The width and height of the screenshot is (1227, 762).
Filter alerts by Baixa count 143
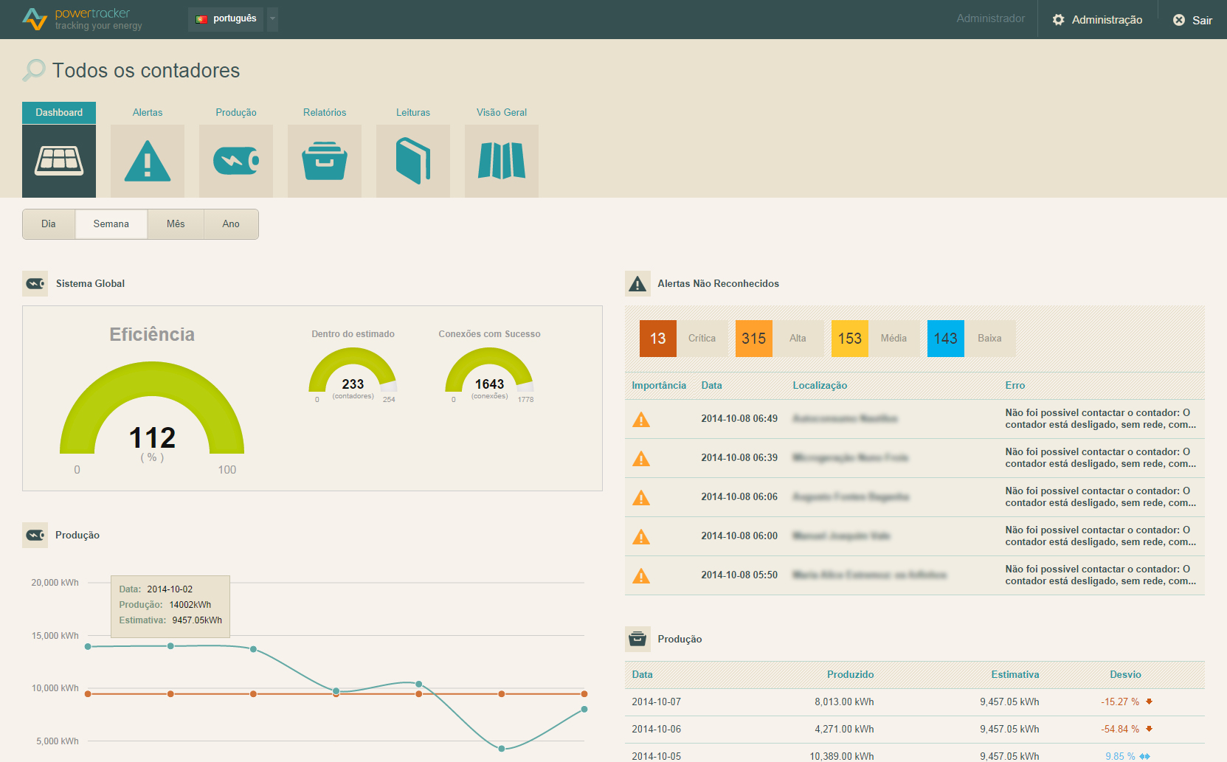[972, 339]
